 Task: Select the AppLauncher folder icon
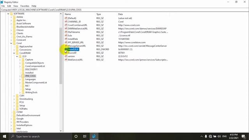tap(17, 47)
